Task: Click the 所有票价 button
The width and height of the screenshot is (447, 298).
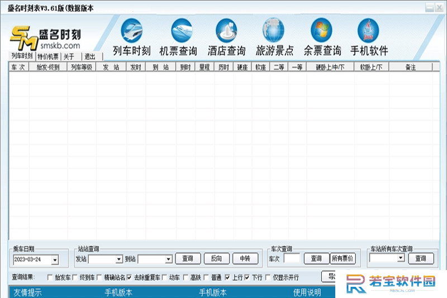Action: pos(343,259)
